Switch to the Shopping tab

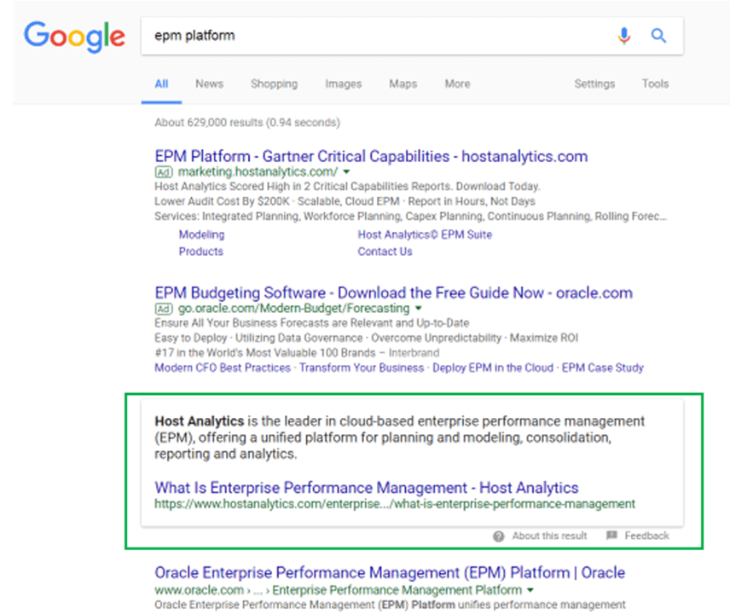(x=275, y=84)
